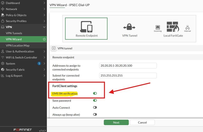Click the Security Profiles lock icon
Viewport: 203px width, 132px height.
pos(3,21)
